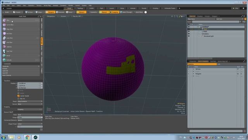Open the Morph dropdown
The image size is (248, 140).
pos(30,101)
